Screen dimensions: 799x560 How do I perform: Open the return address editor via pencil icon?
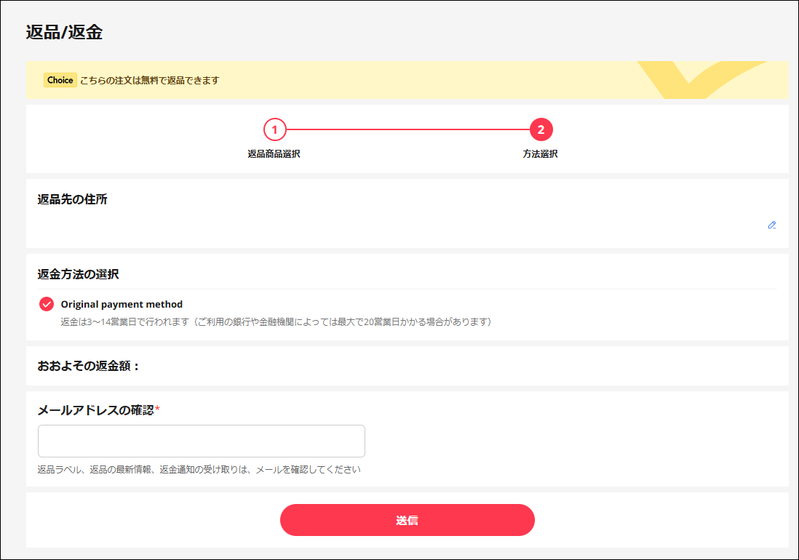772,225
